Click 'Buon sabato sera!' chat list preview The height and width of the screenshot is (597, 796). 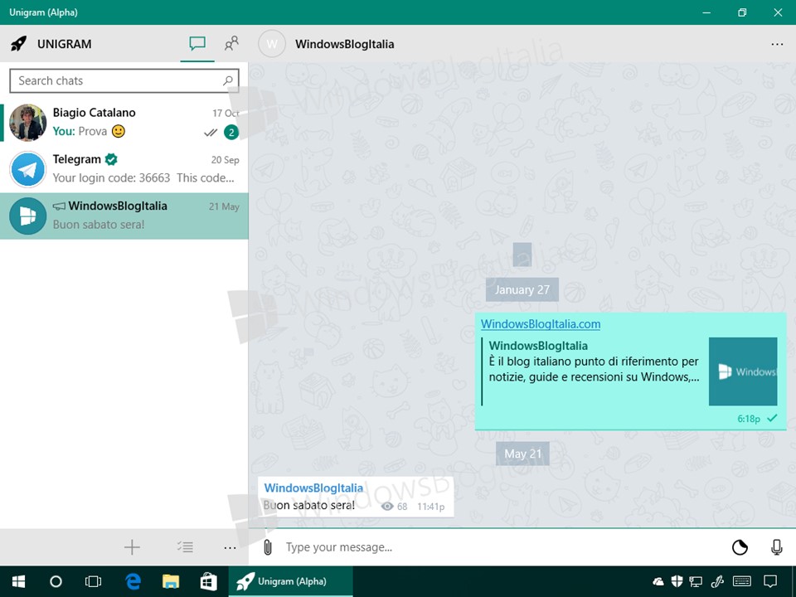click(99, 225)
